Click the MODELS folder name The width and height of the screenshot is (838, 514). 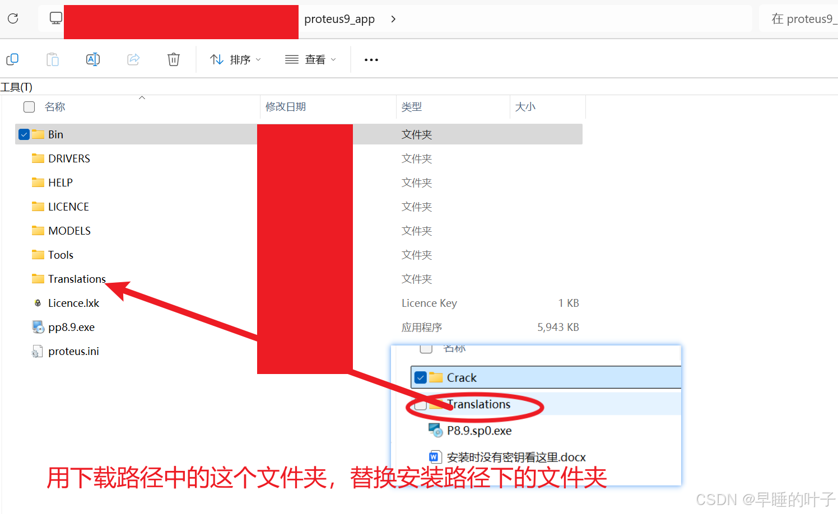pos(69,231)
